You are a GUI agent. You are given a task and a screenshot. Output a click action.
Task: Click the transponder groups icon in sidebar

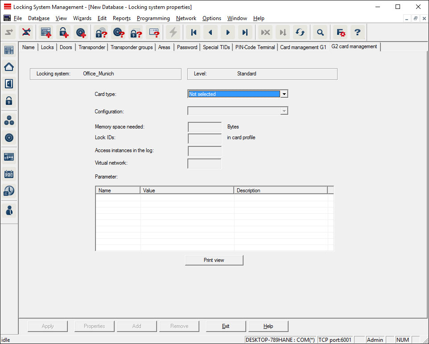[x=9, y=120]
